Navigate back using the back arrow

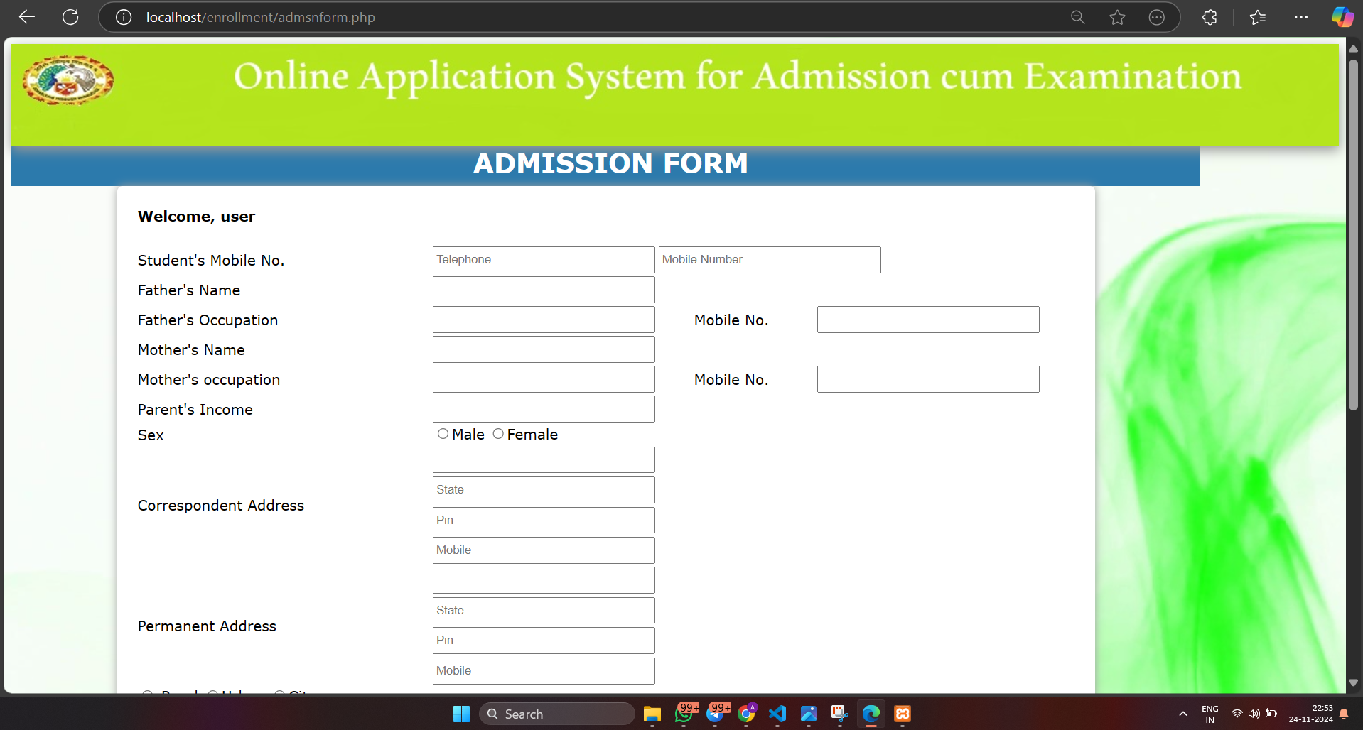(26, 17)
